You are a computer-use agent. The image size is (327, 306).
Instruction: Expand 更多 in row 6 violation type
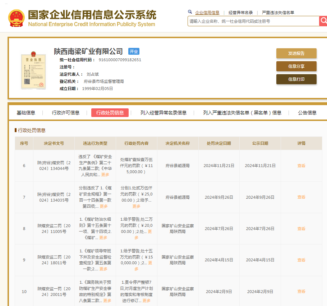(x=105, y=175)
